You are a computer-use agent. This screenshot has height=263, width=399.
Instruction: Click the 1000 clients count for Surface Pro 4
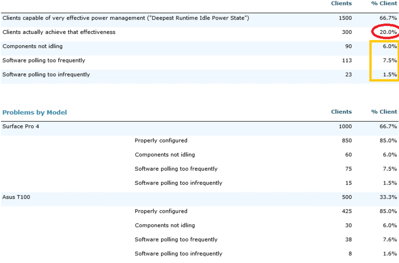click(x=344, y=127)
